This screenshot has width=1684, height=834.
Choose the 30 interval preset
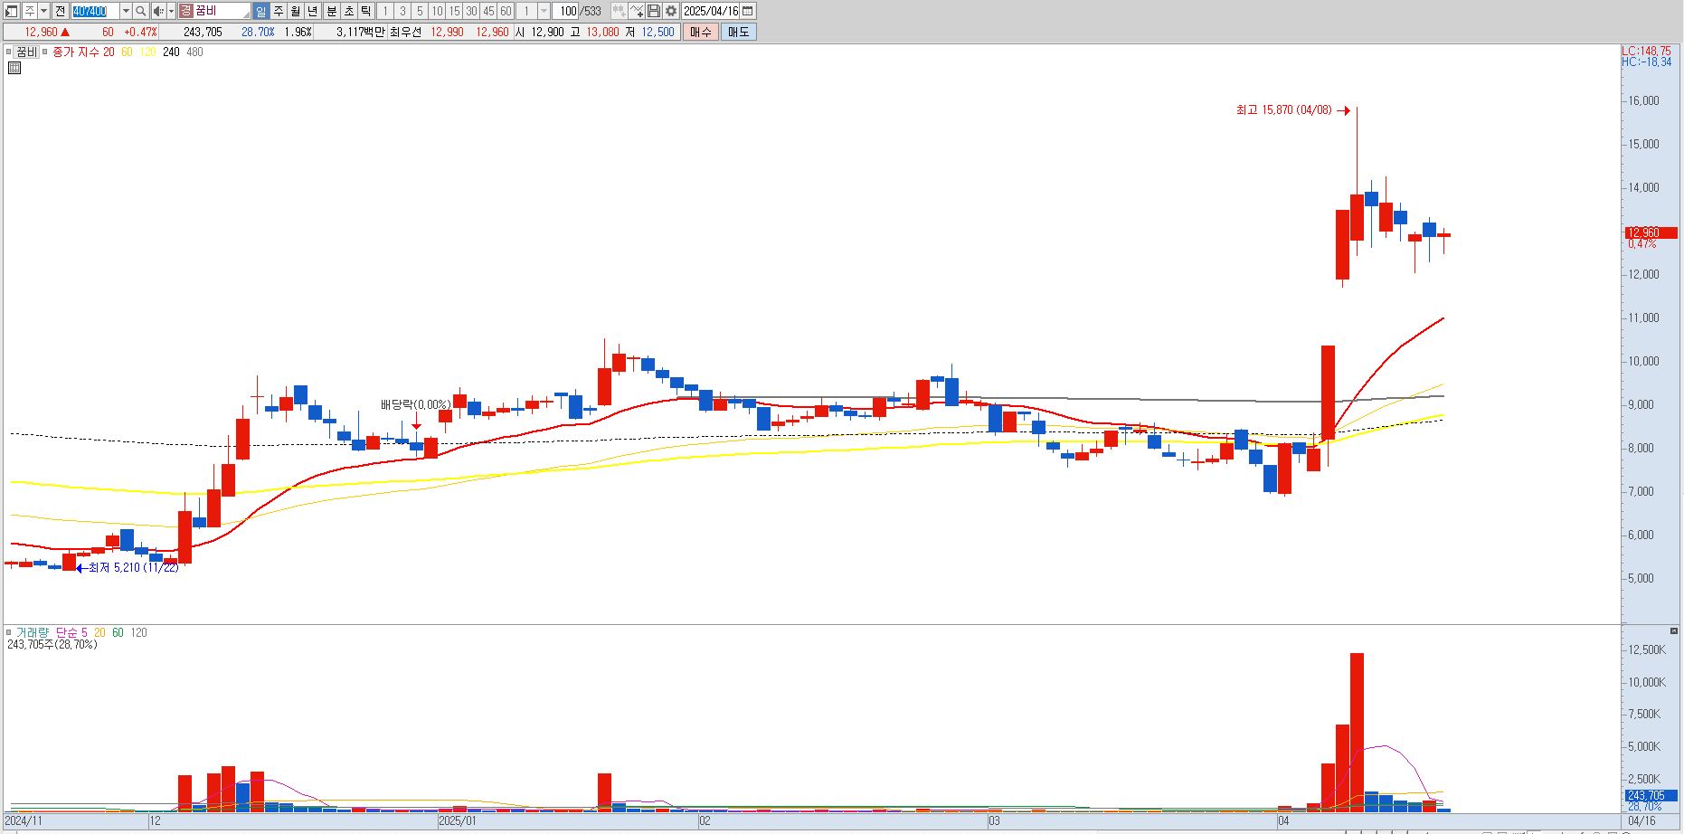[471, 11]
